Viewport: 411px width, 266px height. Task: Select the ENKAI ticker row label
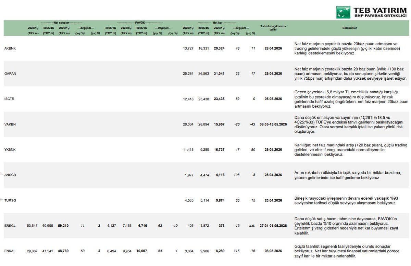tap(10, 251)
